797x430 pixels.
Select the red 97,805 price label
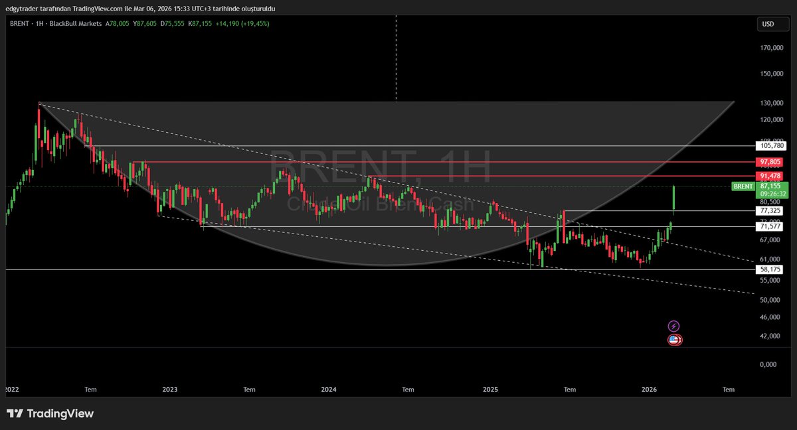coord(770,162)
